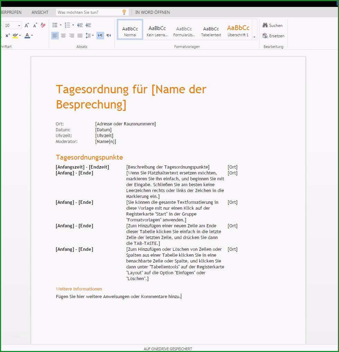Click the line spacing icon
The height and width of the screenshot is (352, 339).
pyautogui.click(x=88, y=36)
